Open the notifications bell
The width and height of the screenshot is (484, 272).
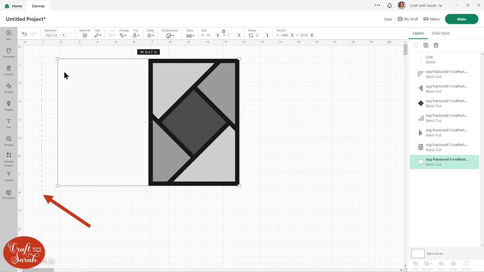coord(389,5)
